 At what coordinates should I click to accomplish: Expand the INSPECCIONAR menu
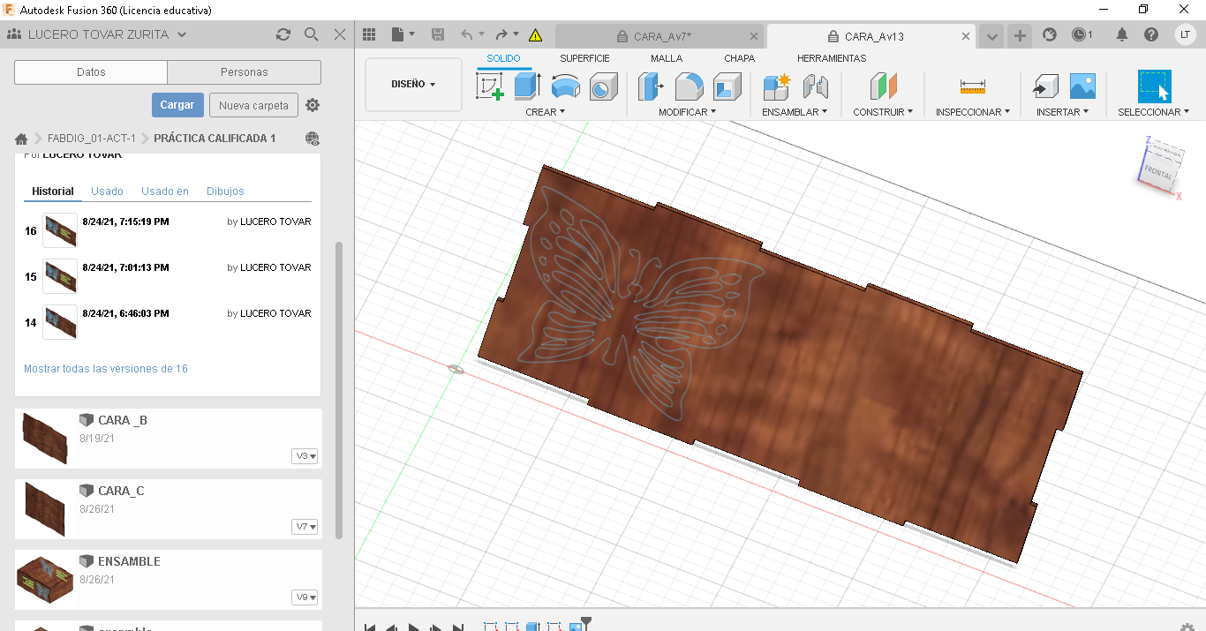[973, 112]
